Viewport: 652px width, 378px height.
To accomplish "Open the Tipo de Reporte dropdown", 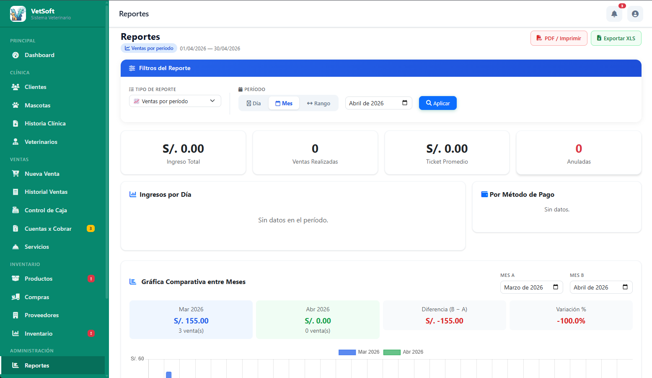I will (175, 101).
